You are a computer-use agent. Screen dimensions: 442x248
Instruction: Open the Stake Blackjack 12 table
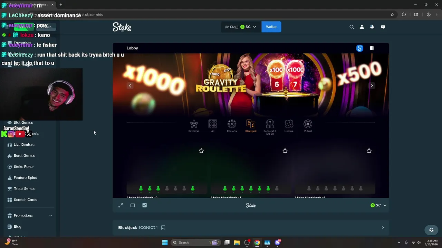point(167,172)
